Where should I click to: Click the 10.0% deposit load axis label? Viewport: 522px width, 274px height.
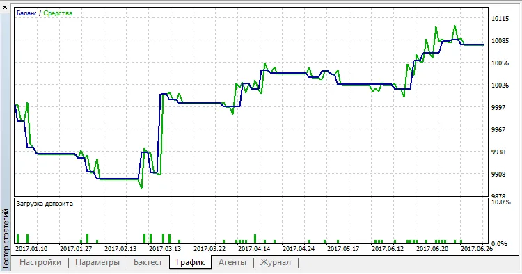500,202
